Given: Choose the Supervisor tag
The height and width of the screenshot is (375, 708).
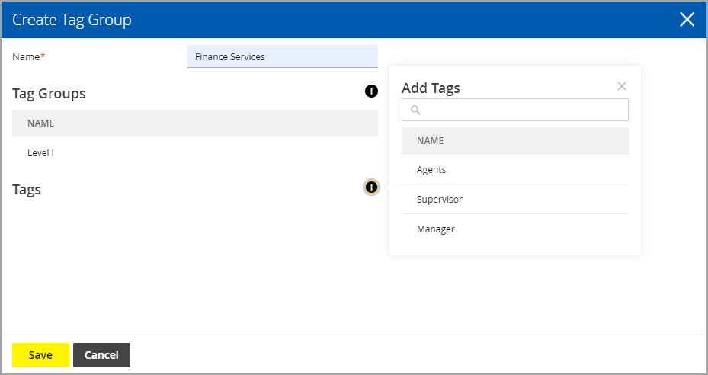Looking at the screenshot, I should click(x=514, y=199).
